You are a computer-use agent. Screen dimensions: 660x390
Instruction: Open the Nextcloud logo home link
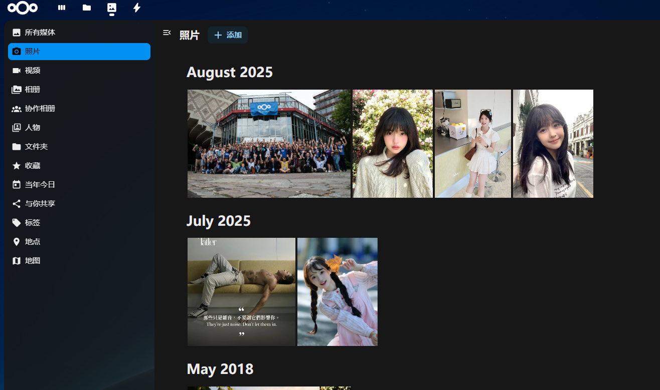[x=23, y=8]
